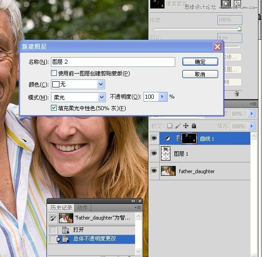Screen dimensions: 262x257
Task: Select the 总体不透明度更改 history state
Action: 97,240
